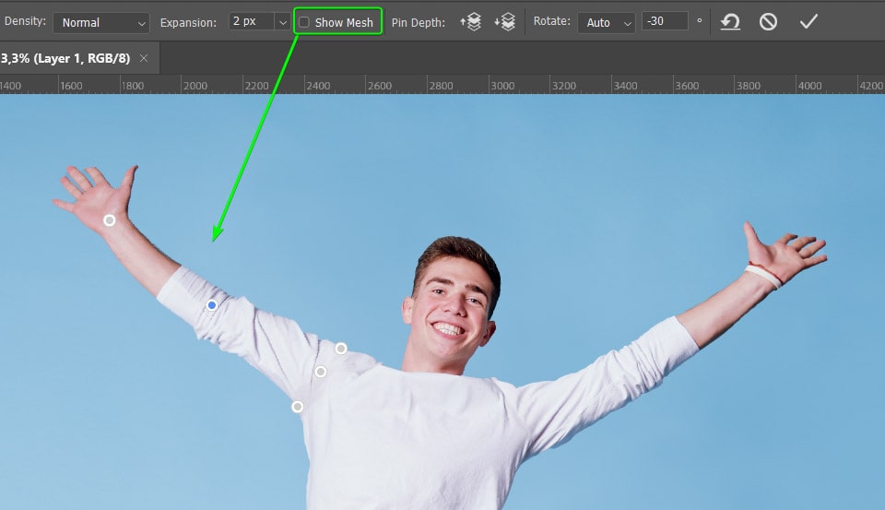Select the warp pin on the raised hand

pos(110,220)
